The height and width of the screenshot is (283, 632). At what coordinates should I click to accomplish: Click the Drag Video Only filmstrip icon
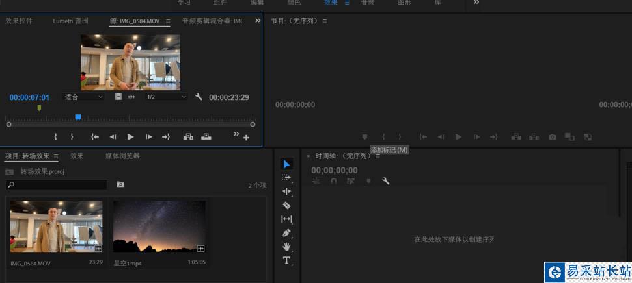click(118, 97)
